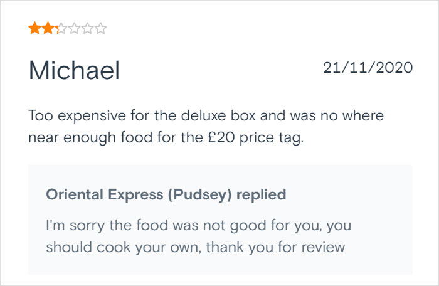Click the reviewer name Michael
The image size is (439, 286).
pyautogui.click(x=74, y=70)
